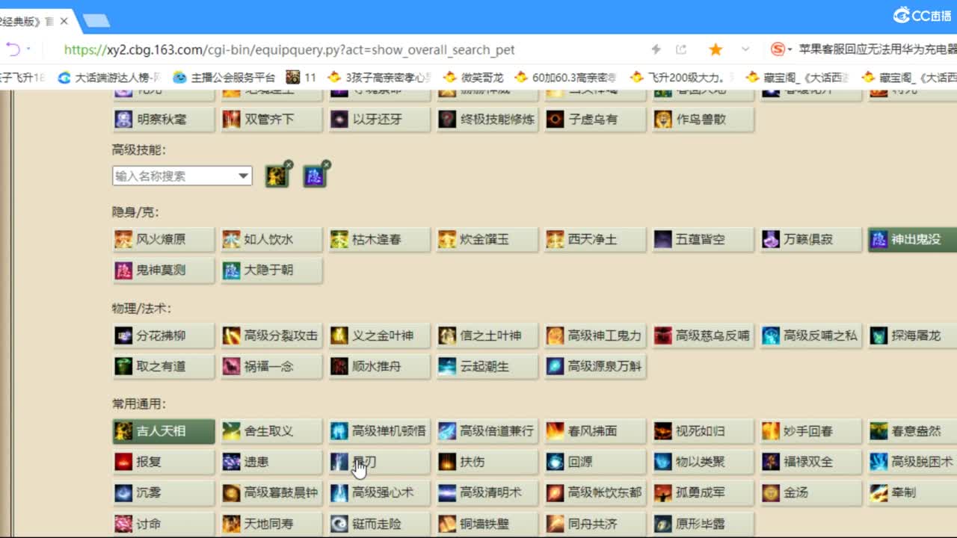Select the 五蕴皆空 skill icon
This screenshot has height=538, width=957.
663,240
